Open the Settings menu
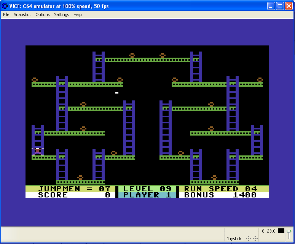This screenshot has width=295, height=244. (62, 15)
